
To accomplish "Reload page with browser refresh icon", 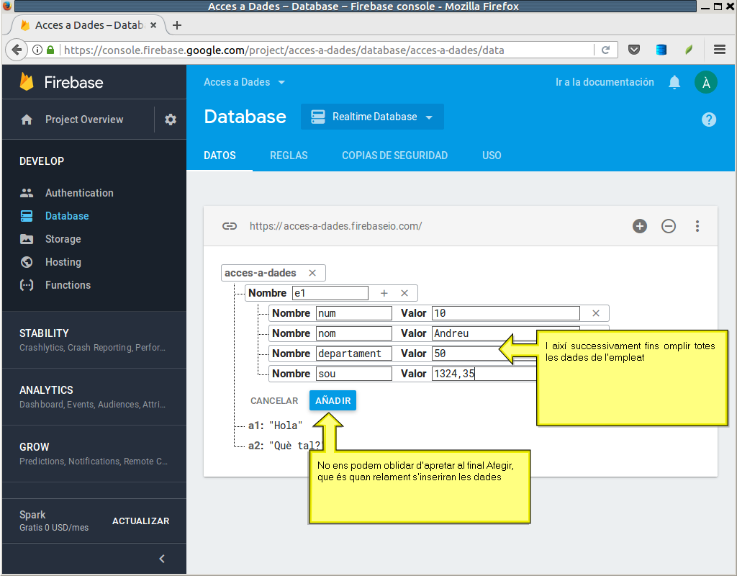I will click(x=605, y=50).
